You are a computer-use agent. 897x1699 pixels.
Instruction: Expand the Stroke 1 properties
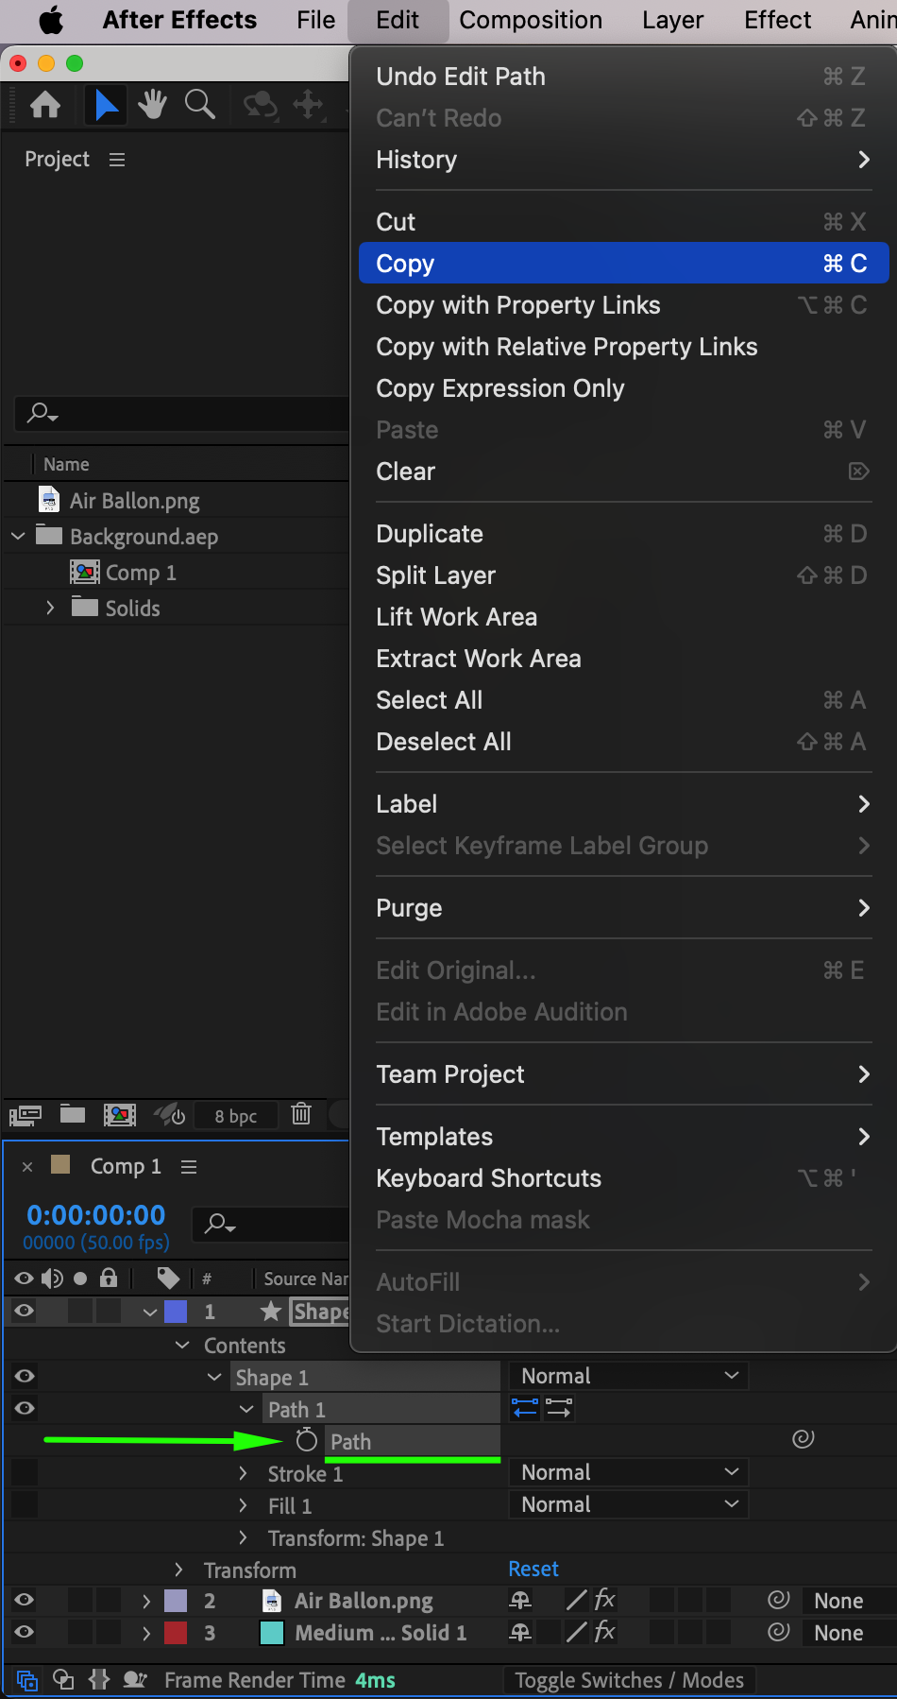[243, 1473]
